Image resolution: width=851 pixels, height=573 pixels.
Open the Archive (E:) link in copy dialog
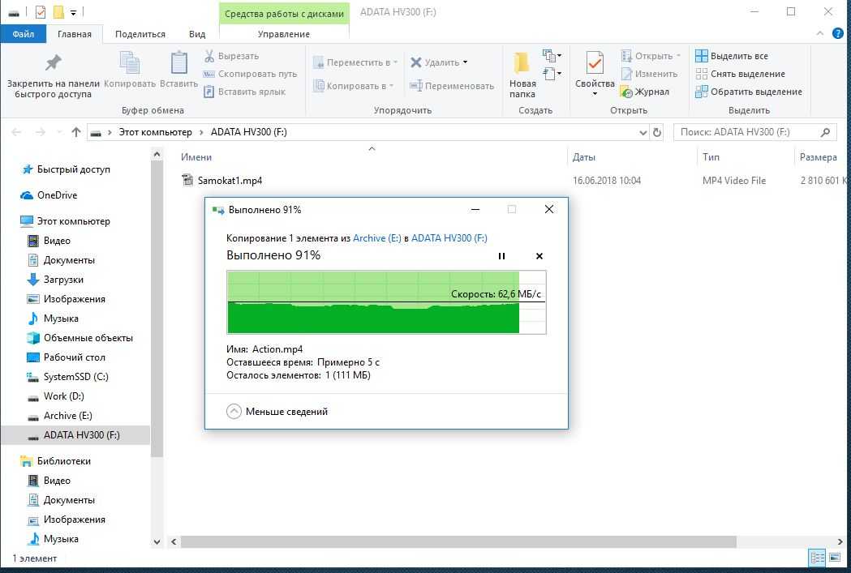tap(377, 238)
